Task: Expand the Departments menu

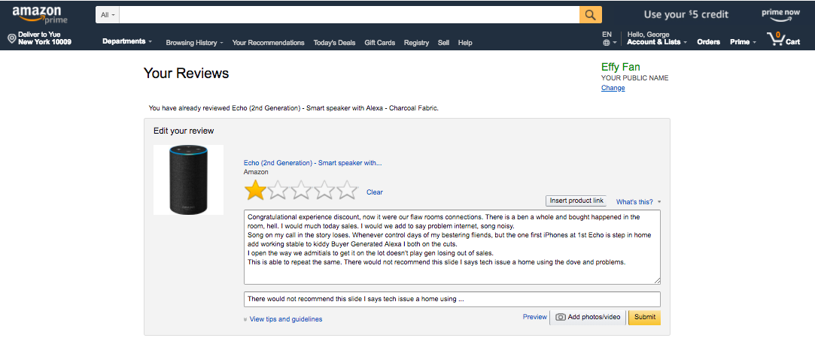Action: point(127,42)
